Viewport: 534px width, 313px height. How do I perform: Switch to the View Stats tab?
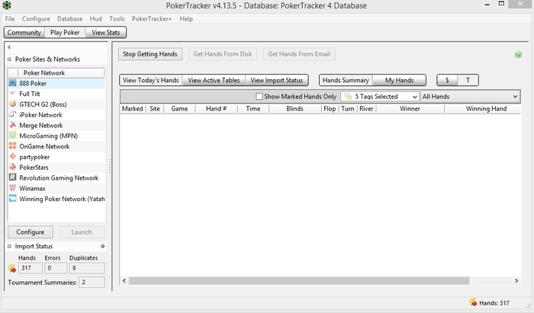point(105,32)
